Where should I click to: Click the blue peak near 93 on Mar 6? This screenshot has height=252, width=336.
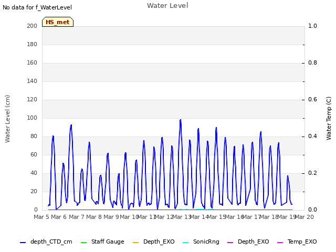pyautogui.click(x=71, y=125)
